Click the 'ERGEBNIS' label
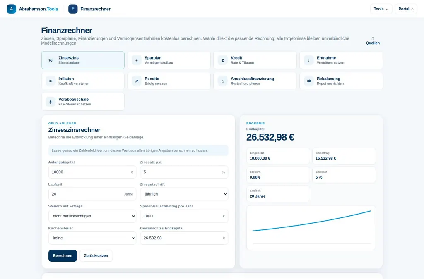 (x=255, y=123)
